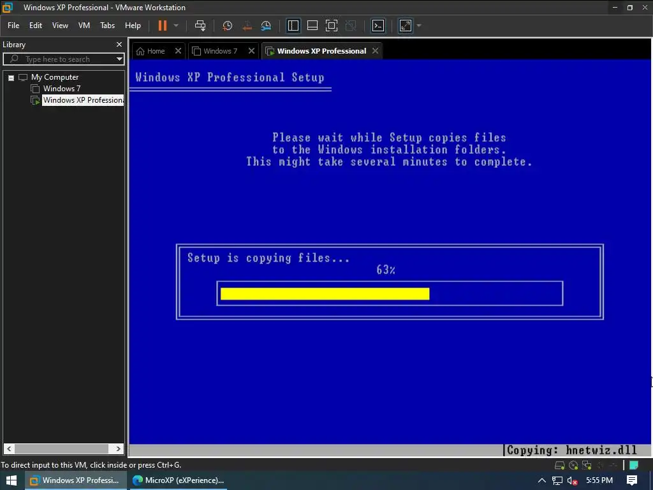Click the 63% progress text
Viewport: 653px width, 490px height.
coord(386,270)
